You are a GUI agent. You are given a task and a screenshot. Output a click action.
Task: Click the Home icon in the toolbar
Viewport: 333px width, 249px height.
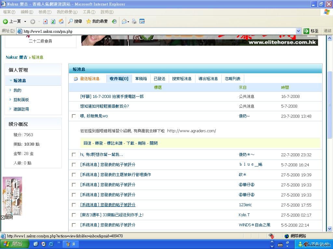pos(61,21)
